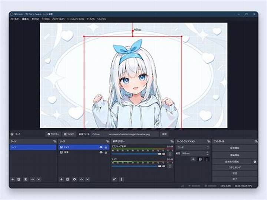Viewport: 267px width, 200px height.
Task: Pop out the ソース (Sources) dock
Action: click(x=108, y=141)
